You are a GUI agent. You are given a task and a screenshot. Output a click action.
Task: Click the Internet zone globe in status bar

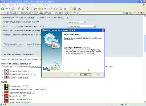[x=122, y=104]
